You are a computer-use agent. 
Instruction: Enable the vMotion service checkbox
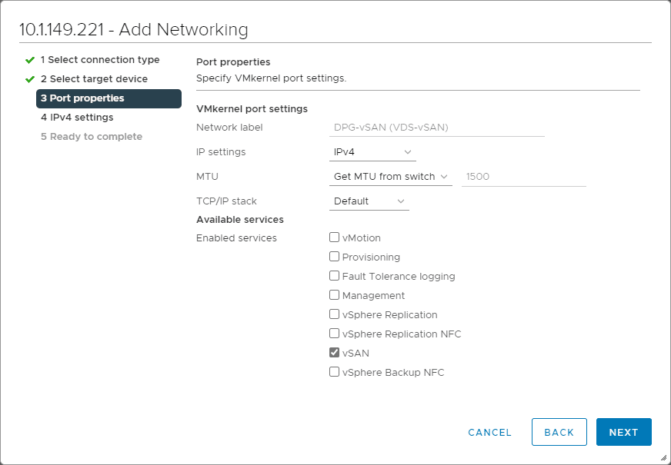coord(335,238)
